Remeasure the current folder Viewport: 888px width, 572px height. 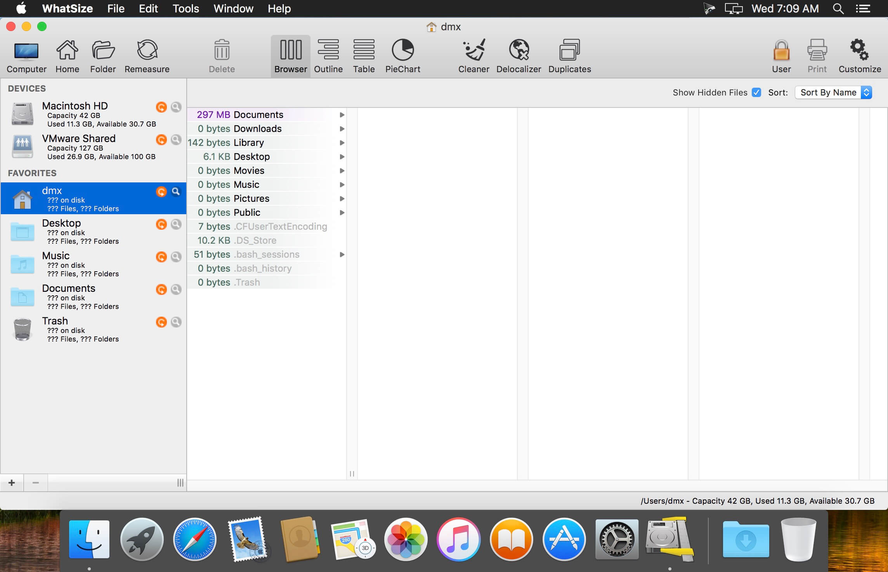pyautogui.click(x=147, y=56)
